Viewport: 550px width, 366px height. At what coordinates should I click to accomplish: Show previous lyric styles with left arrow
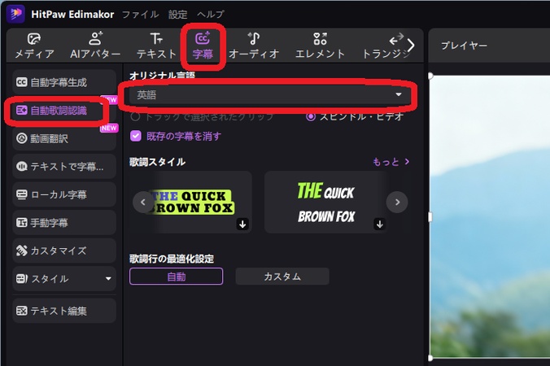click(143, 202)
